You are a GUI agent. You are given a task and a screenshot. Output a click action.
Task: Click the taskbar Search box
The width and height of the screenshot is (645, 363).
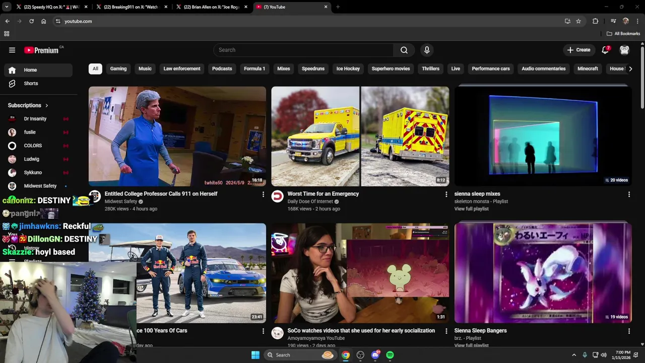tap(301, 355)
